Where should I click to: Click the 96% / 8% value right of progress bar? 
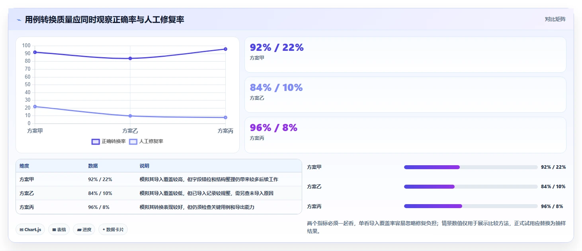[552, 207]
